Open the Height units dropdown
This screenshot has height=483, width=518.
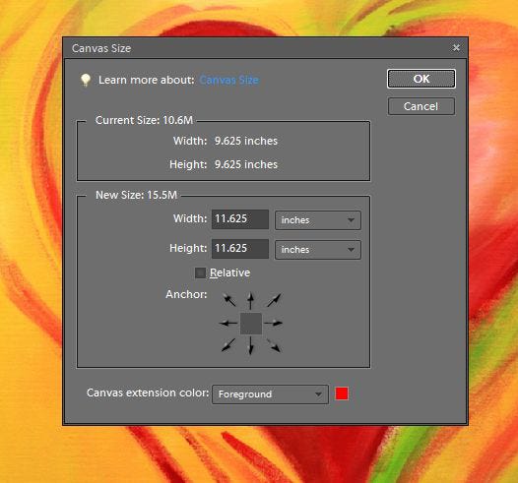(318, 250)
